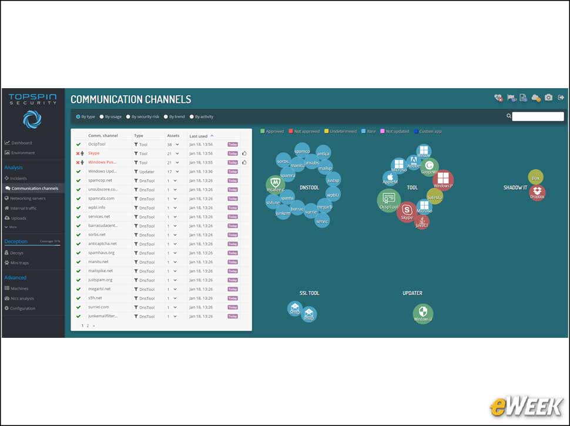
Task: Select the Apple bubble in the Tool cluster
Action: [x=390, y=179]
